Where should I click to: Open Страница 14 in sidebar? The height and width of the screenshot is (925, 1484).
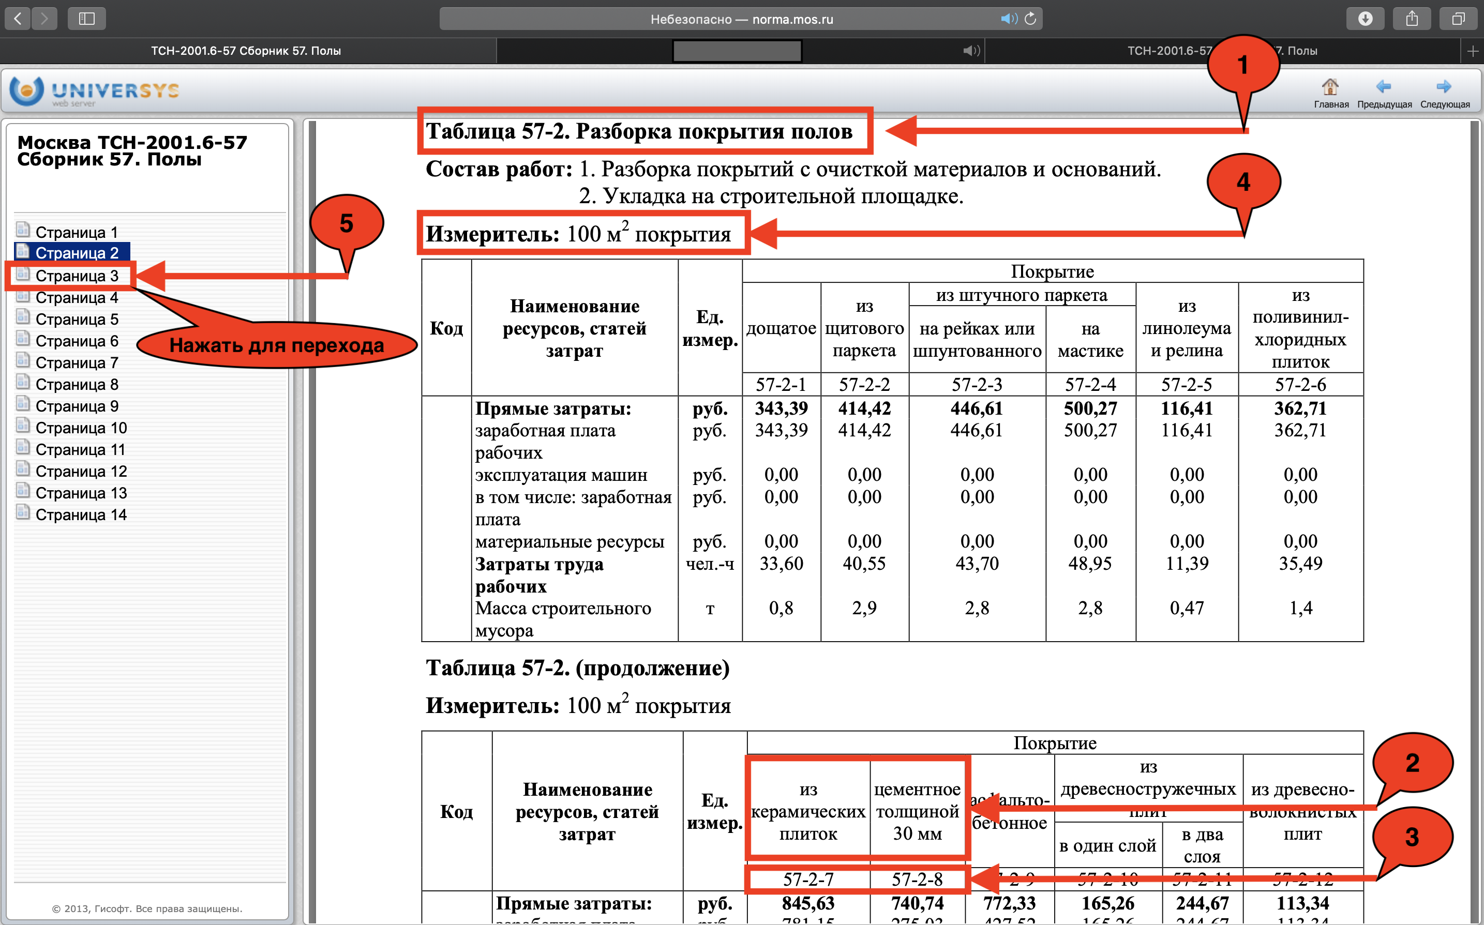click(81, 514)
